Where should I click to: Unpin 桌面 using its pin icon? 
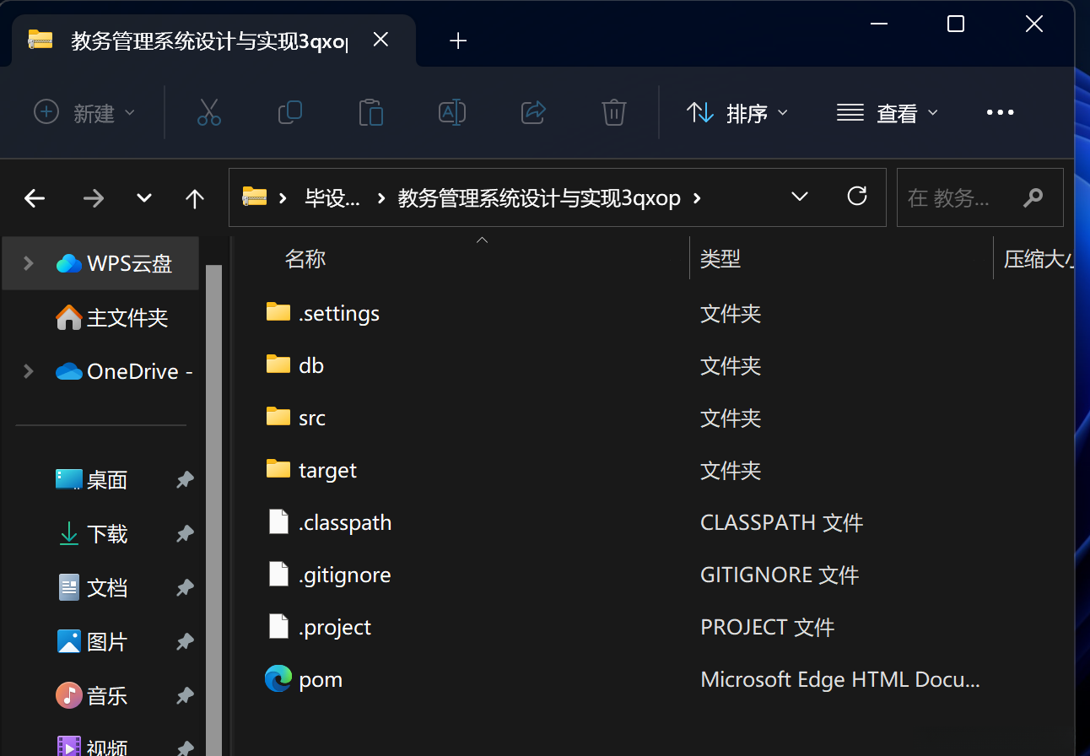184,480
